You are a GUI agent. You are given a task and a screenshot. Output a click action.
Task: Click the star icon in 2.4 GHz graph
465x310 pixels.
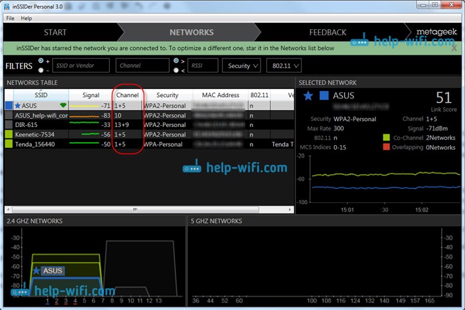click(37, 271)
